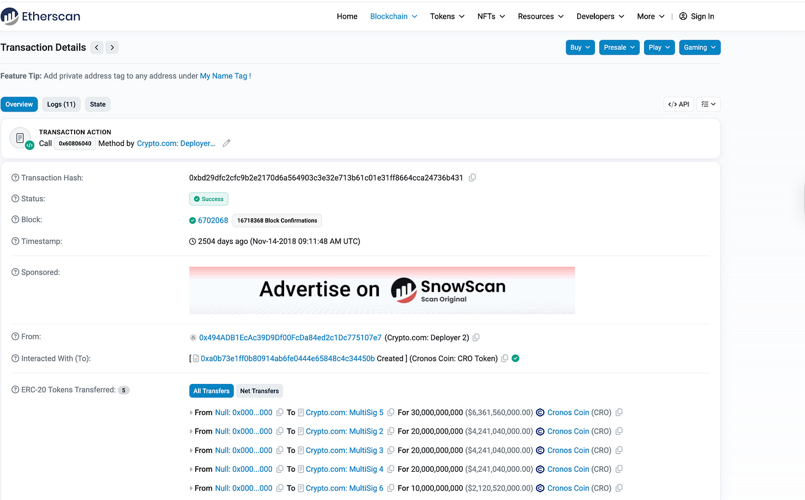Click the API button
Image resolution: width=805 pixels, height=500 pixels.
pyautogui.click(x=678, y=104)
